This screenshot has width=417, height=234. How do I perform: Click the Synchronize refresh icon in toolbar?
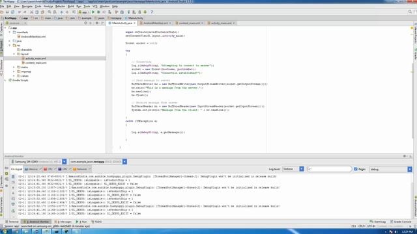point(12,12)
